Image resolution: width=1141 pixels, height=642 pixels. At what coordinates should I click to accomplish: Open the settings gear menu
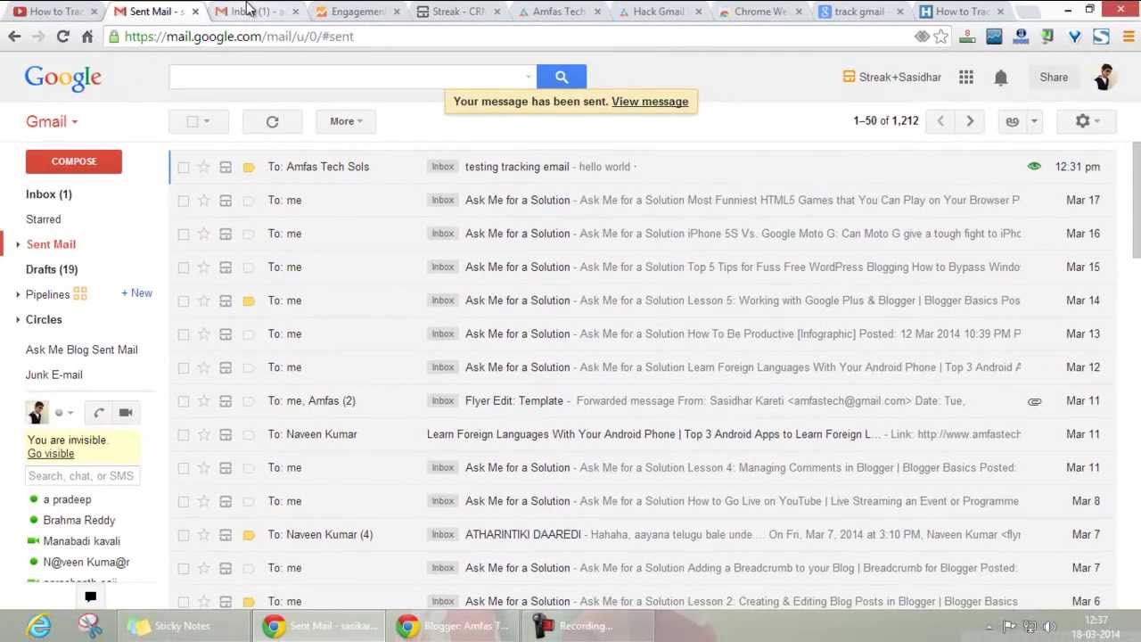pyautogui.click(x=1087, y=121)
